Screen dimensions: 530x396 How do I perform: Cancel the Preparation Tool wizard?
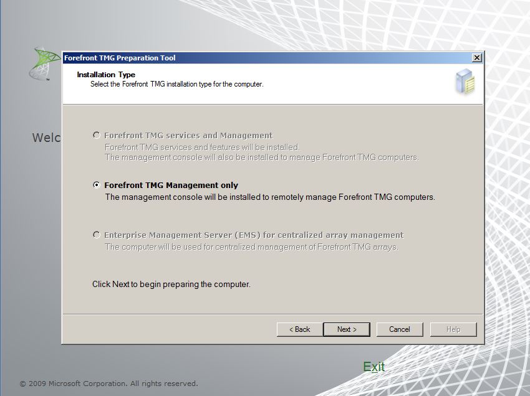coord(400,329)
